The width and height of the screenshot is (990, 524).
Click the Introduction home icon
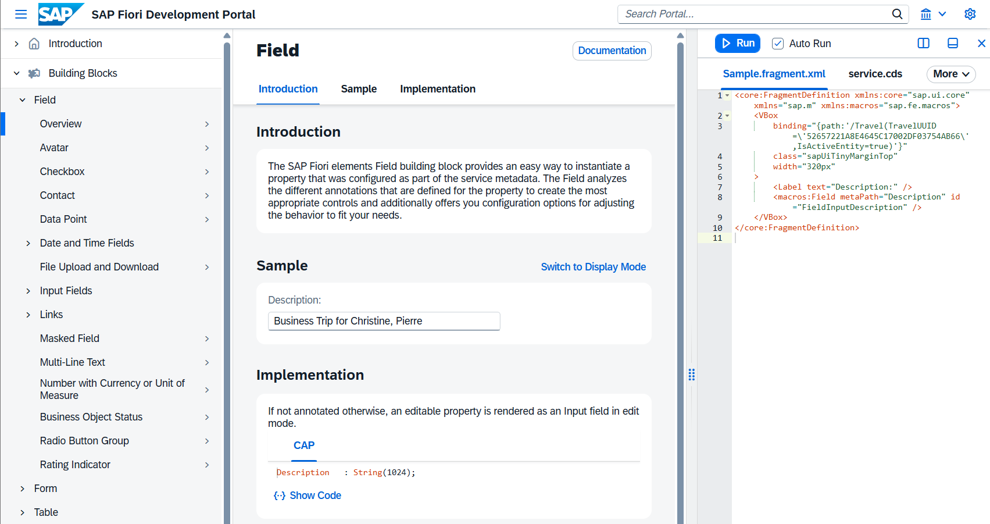click(34, 44)
